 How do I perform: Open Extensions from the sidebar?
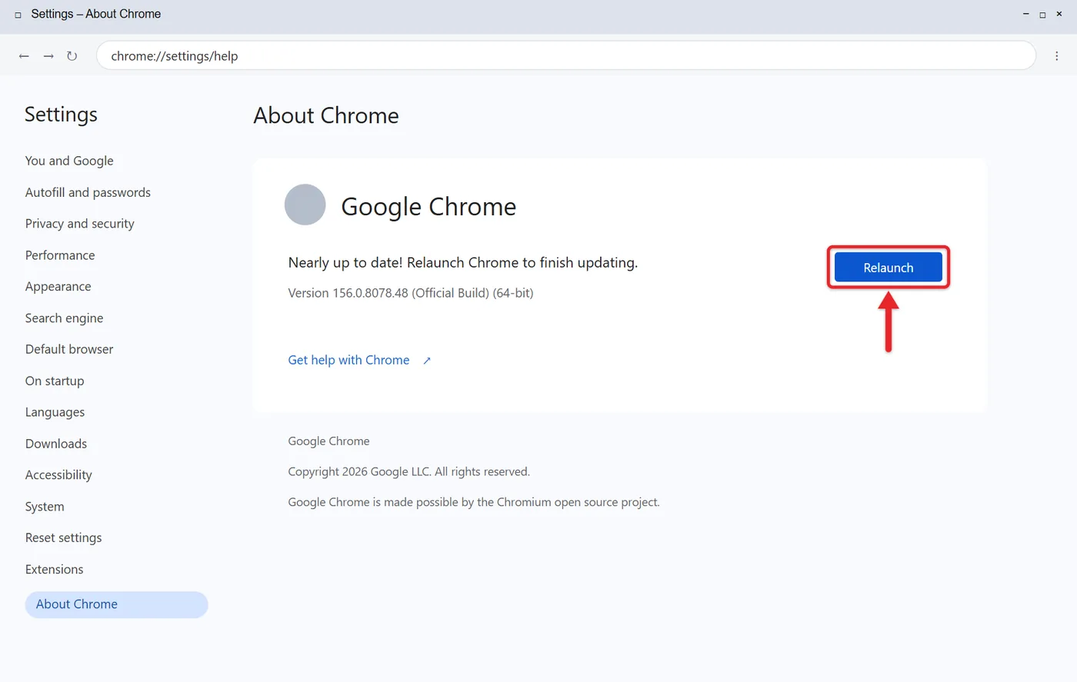coord(54,569)
